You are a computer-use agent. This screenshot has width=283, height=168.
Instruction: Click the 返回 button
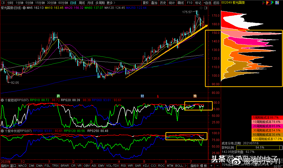[x=216, y=3]
